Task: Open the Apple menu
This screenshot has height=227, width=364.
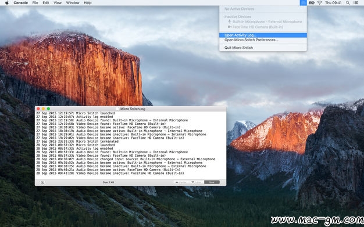Action: pos(7,3)
